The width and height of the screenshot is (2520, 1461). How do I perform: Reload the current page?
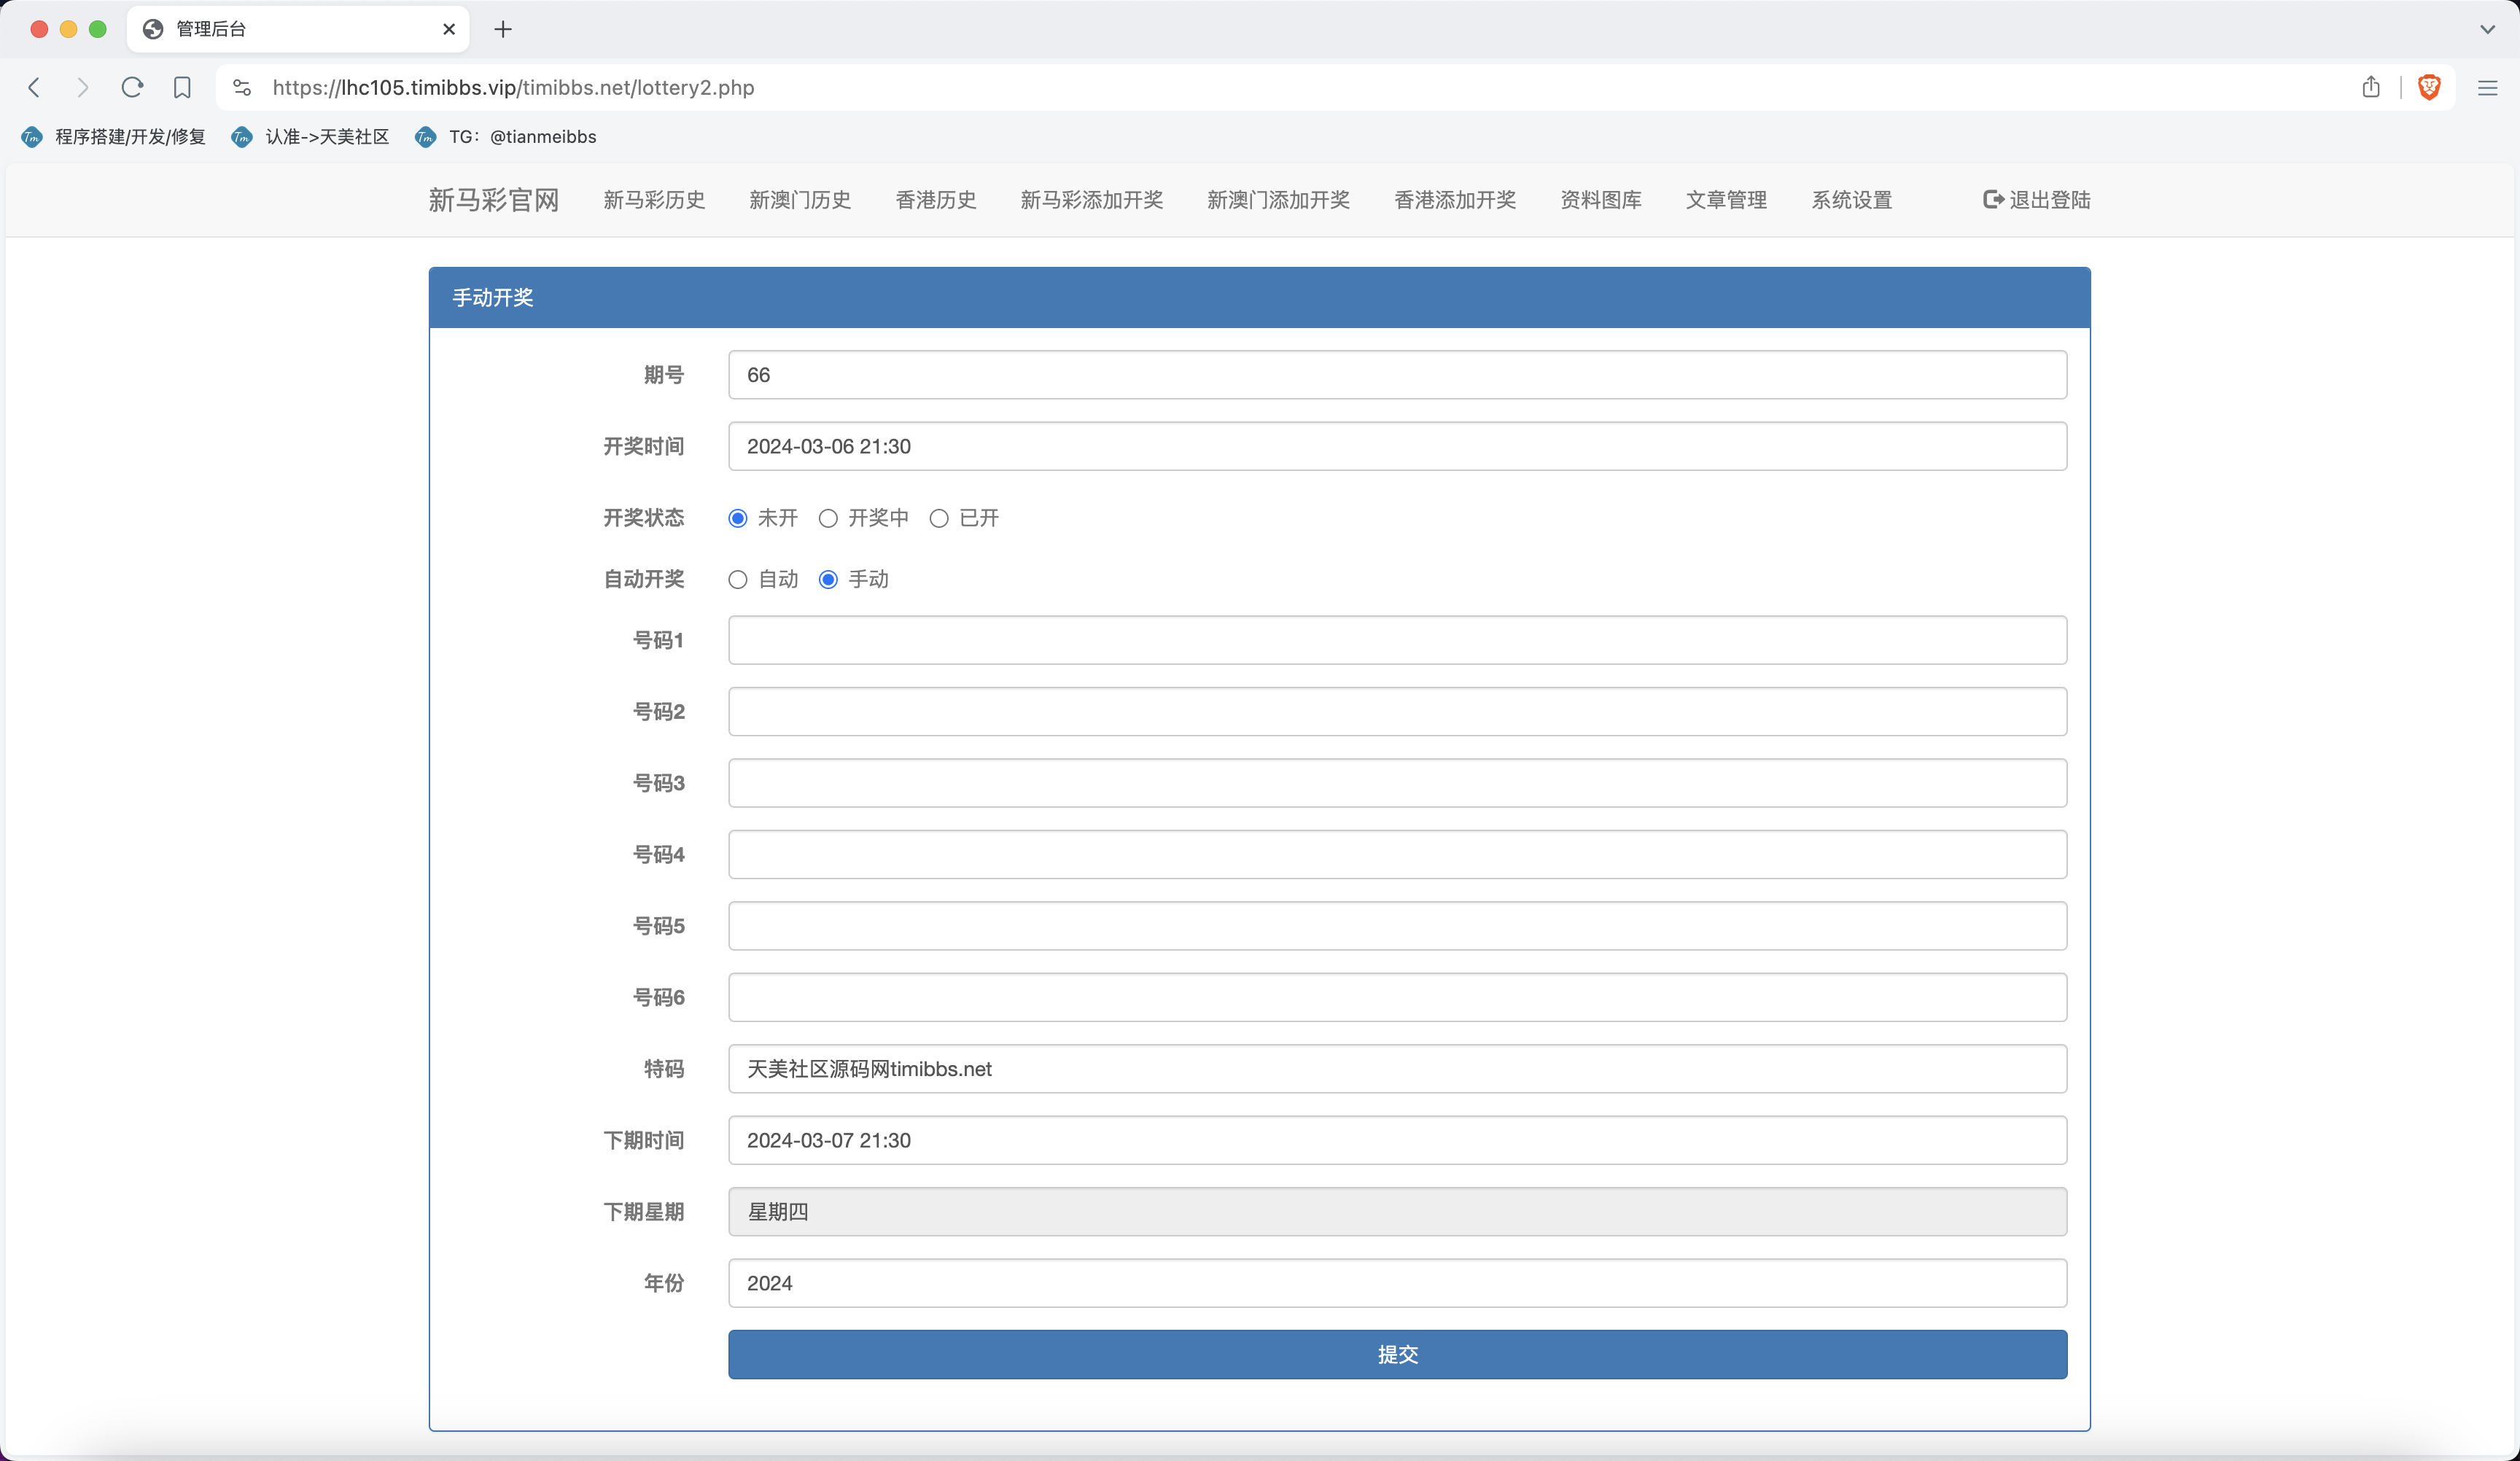point(132,87)
